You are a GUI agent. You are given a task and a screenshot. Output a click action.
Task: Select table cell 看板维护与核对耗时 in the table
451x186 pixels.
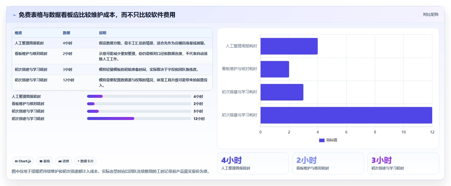click(31, 54)
